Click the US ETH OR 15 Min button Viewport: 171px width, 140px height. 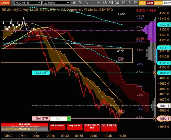click(92, 127)
